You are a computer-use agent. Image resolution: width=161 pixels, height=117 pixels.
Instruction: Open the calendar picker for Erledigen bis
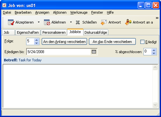point(94,52)
